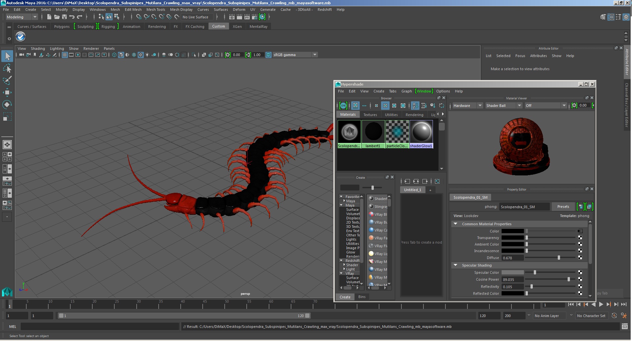The width and height of the screenshot is (632, 341).
Task: Click the MEL command input field
Action: (x=100, y=327)
